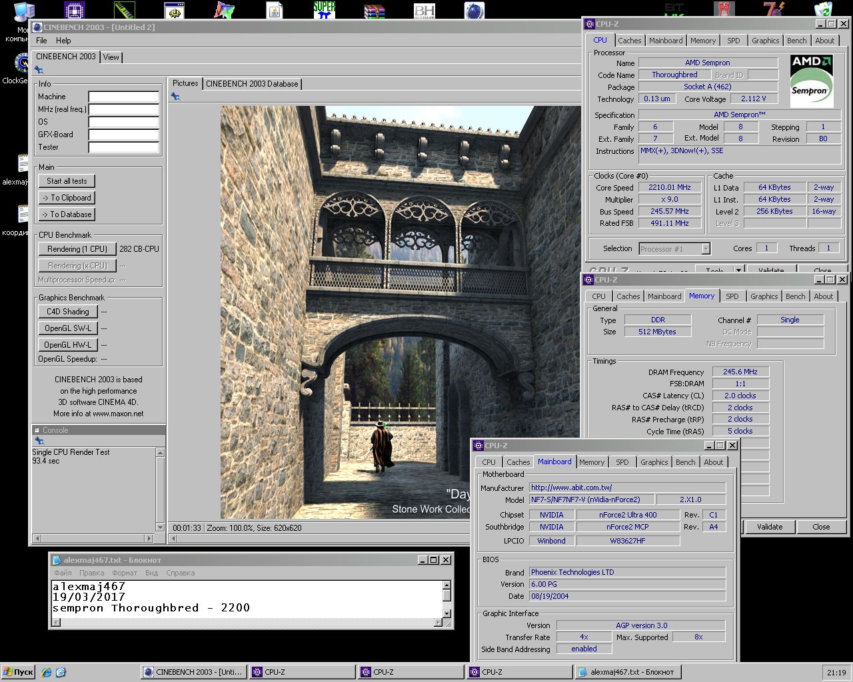The image size is (853, 682).
Task: Launch the Java file desktop icon
Action: point(274,10)
